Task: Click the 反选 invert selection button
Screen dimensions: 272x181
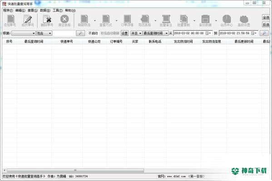Action: coord(266,25)
